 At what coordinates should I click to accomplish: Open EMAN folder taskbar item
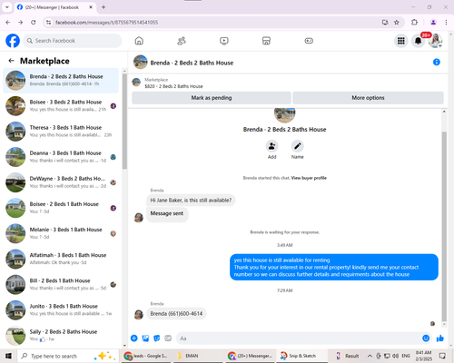(x=199, y=356)
